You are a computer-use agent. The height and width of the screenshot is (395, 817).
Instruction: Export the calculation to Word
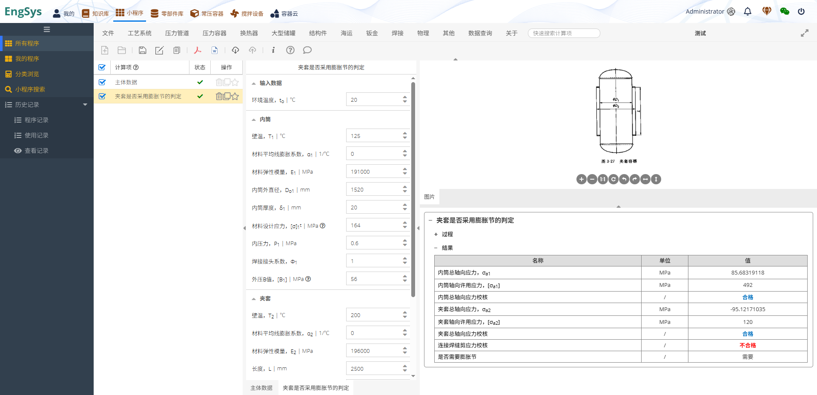coord(214,50)
